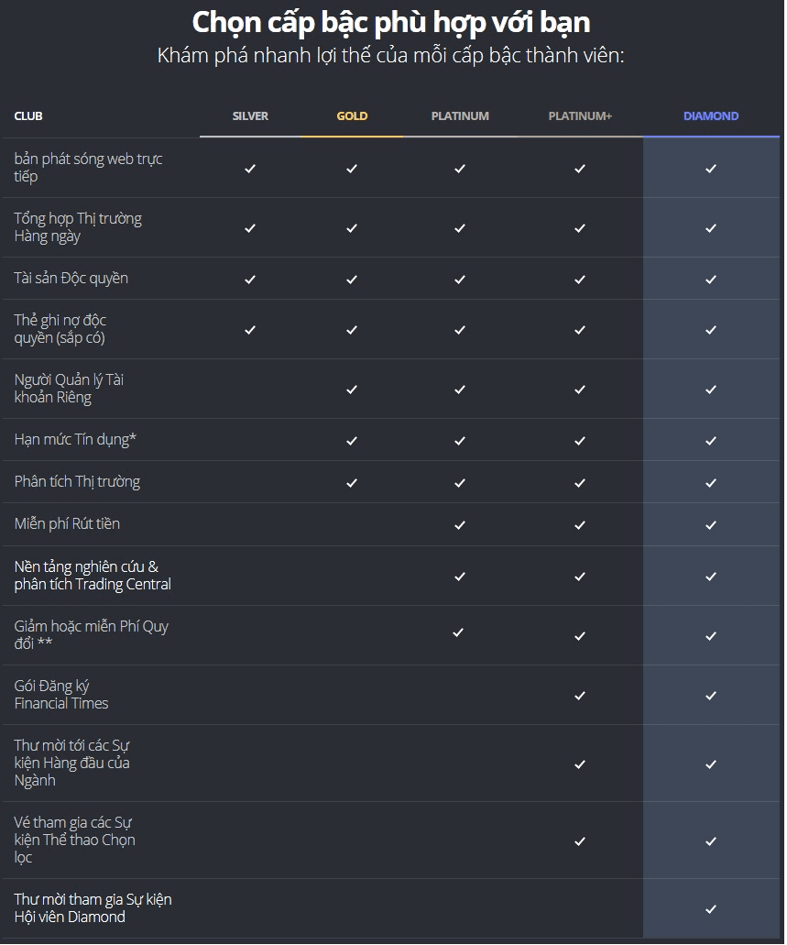Click the 'bản phát sóng web trực tiếp' row label
The width and height of the screenshot is (787, 945).
click(88, 168)
